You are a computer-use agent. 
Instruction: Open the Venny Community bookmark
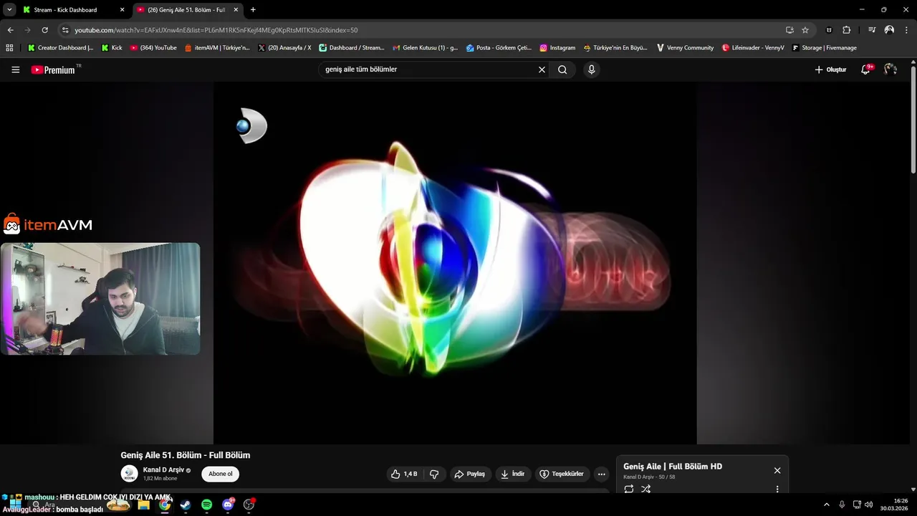coord(685,48)
